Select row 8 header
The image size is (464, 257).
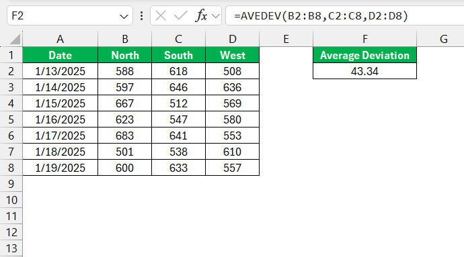point(11,168)
